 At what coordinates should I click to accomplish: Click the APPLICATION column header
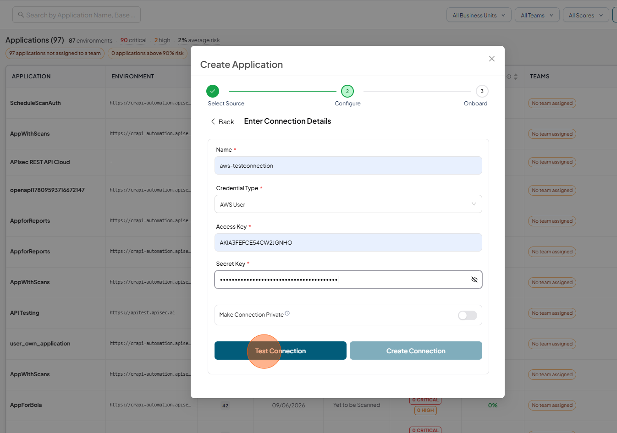pos(31,77)
